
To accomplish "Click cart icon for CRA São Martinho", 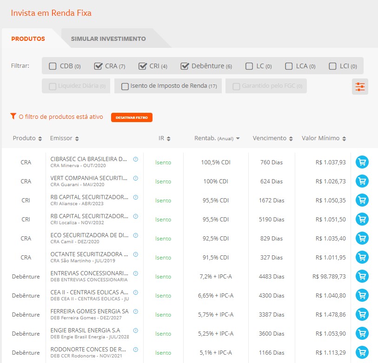I will tap(362, 257).
